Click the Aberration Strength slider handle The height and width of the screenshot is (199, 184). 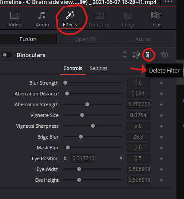87,104
